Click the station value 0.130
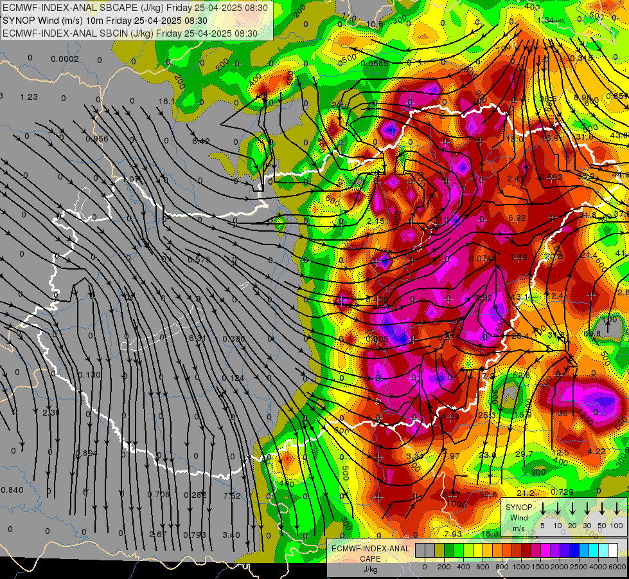The width and height of the screenshot is (629, 579). tap(89, 374)
